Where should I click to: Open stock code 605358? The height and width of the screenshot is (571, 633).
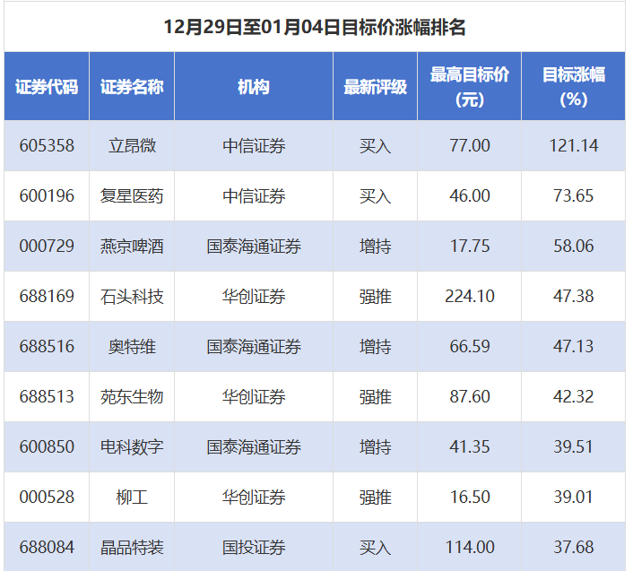click(x=47, y=145)
